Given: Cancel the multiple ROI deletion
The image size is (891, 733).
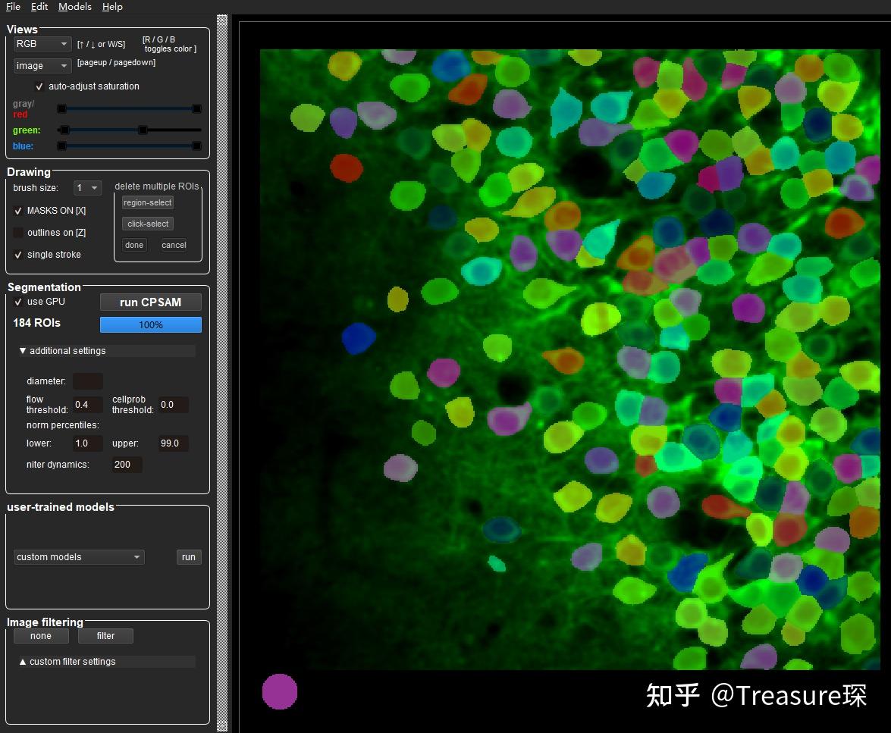Looking at the screenshot, I should [x=174, y=245].
